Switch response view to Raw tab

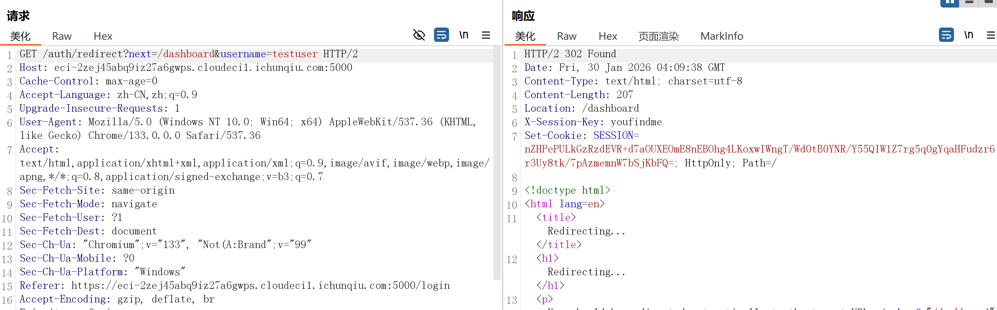tap(566, 37)
